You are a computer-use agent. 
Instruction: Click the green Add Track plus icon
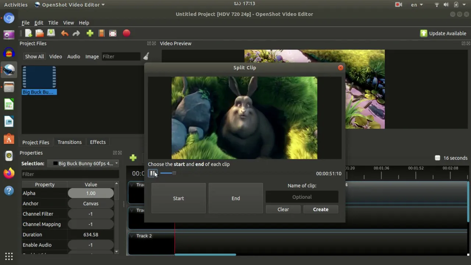[133, 158]
